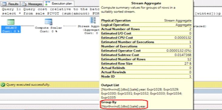222x110 pixels.
Task: Select the Execution plan tab
Action: click(x=59, y=4)
